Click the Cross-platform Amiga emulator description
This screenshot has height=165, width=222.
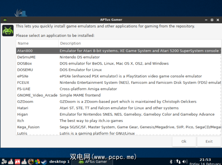pyautogui.click(x=88, y=89)
